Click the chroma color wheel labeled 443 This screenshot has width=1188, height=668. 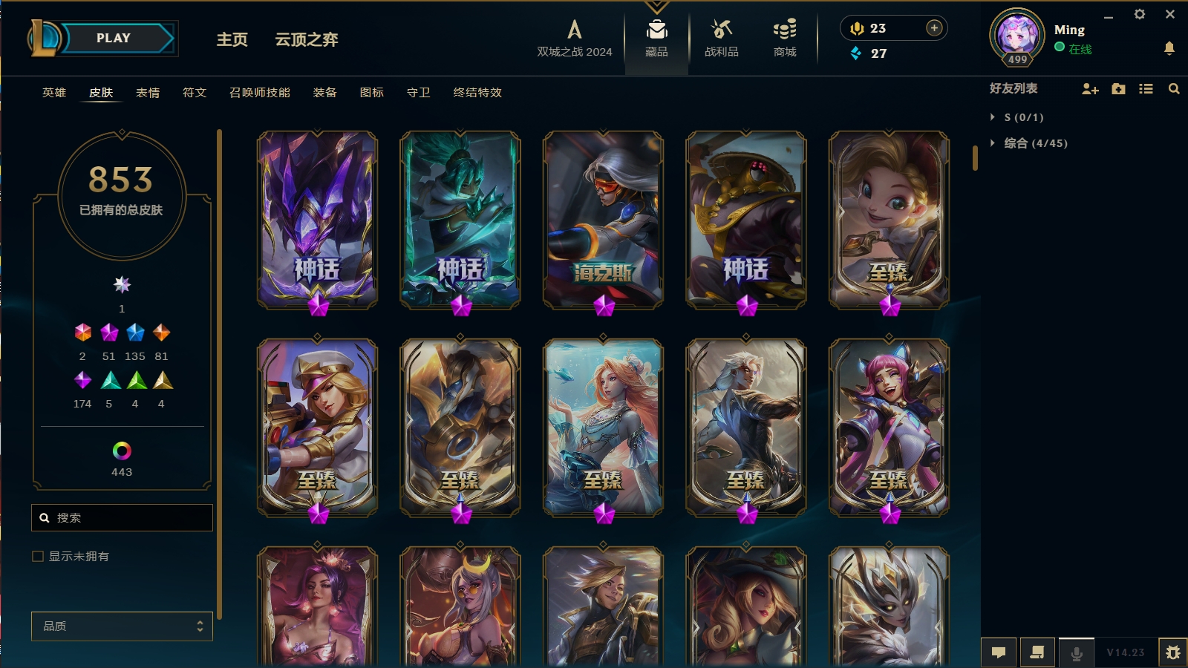tap(122, 451)
